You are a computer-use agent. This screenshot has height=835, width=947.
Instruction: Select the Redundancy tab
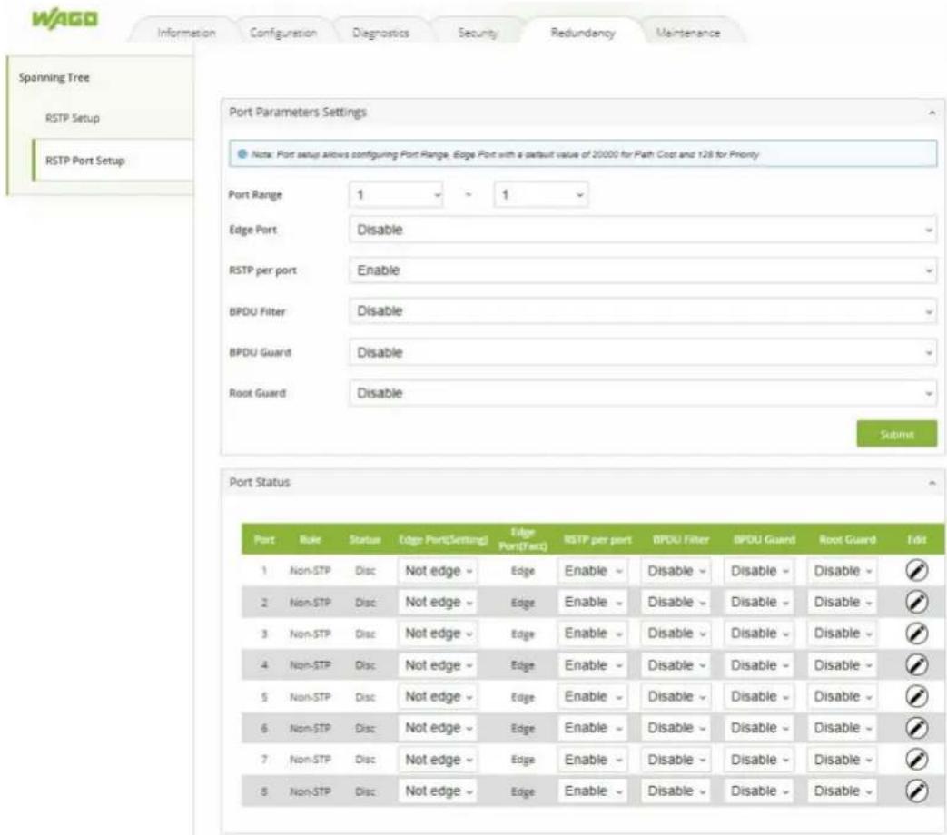(x=583, y=33)
